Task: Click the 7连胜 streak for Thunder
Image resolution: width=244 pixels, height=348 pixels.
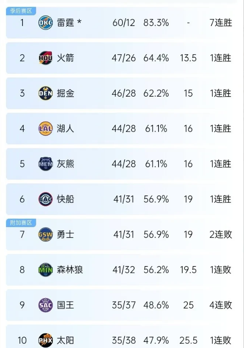Action: [x=221, y=23]
